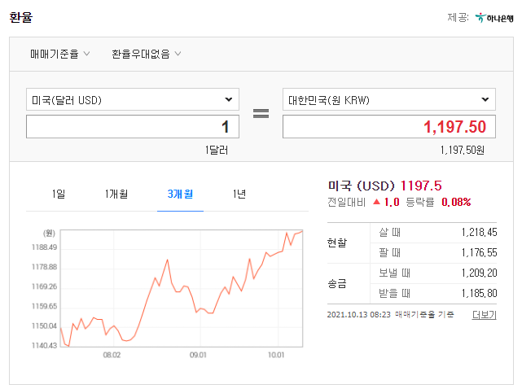Click the (원) unit label on chart

(49, 233)
